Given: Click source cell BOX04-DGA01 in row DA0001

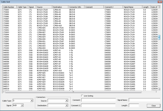Looking at the screenshot, I should point(43,51).
